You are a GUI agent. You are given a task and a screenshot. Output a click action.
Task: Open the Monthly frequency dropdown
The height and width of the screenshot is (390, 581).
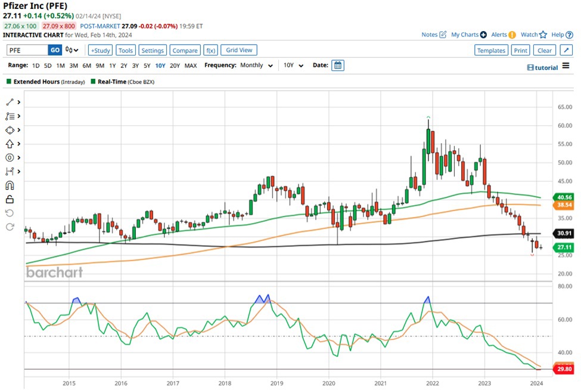[256, 65]
